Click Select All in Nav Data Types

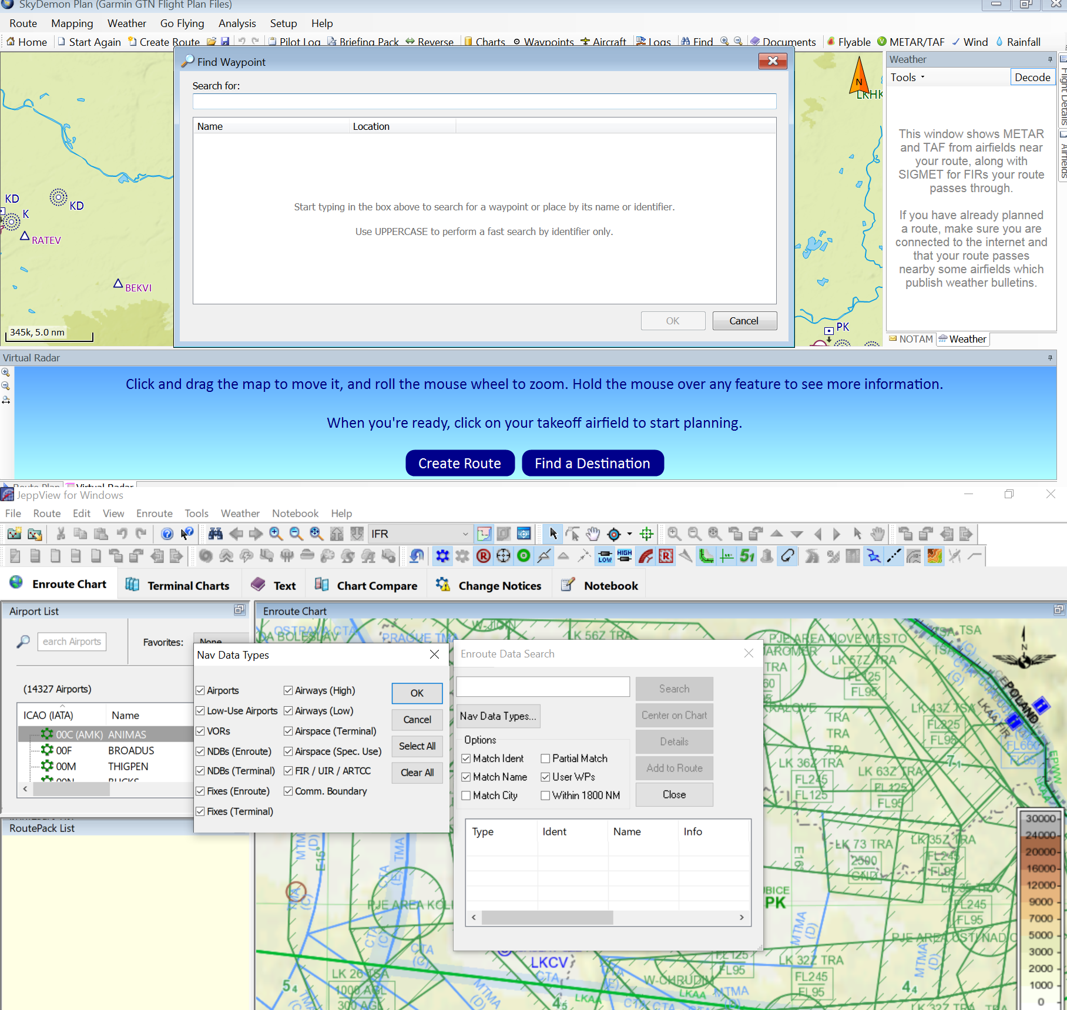[417, 746]
